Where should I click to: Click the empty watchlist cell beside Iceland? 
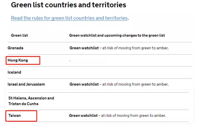point(119,72)
